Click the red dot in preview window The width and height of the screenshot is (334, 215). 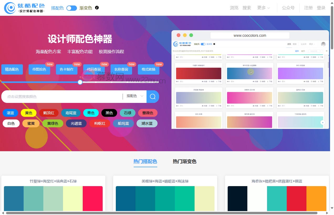pyautogui.click(x=179, y=35)
